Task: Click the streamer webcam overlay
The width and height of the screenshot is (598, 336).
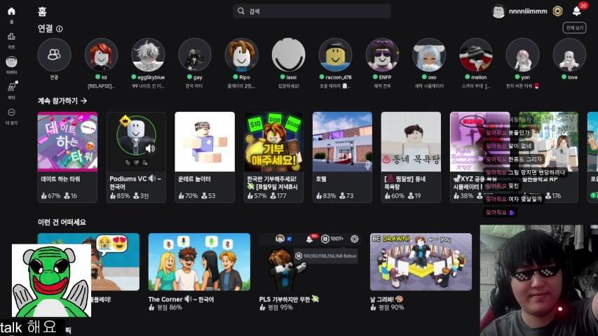Action: click(539, 281)
